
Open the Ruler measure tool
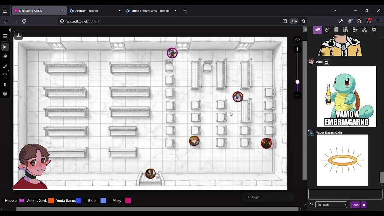coord(5,85)
